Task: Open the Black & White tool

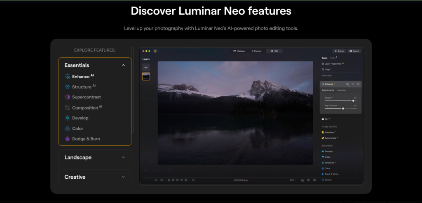Action: click(330, 174)
